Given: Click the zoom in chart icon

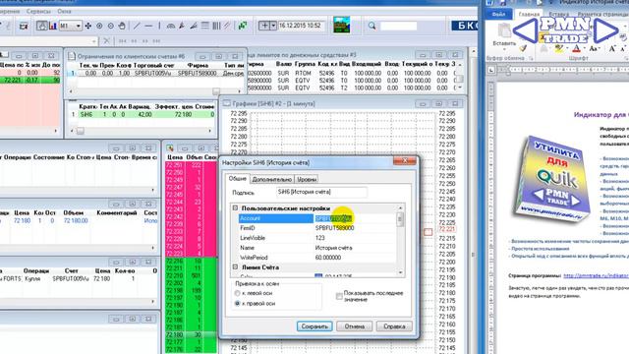Looking at the screenshot, I should point(99,26).
